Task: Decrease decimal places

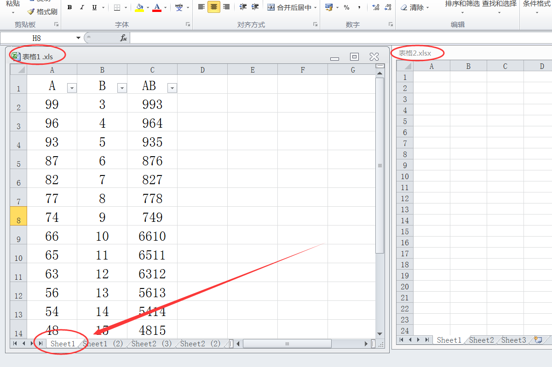Action: pyautogui.click(x=388, y=7)
